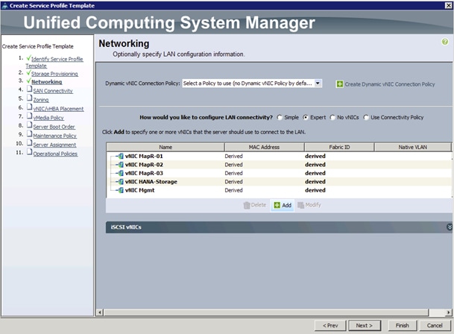The image size is (454, 334).
Task: Click the green help question mark icon
Action: 445,42
